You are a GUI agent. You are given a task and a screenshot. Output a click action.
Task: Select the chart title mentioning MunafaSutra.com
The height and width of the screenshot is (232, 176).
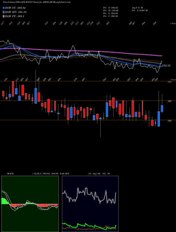(37, 2)
